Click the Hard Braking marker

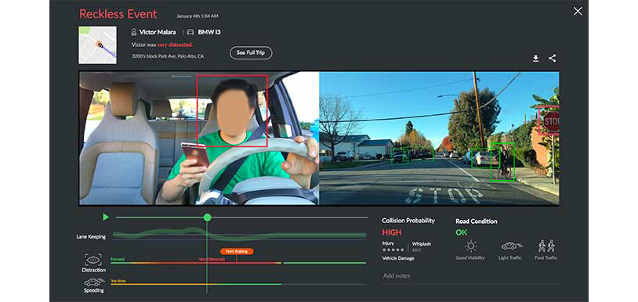pos(237,252)
